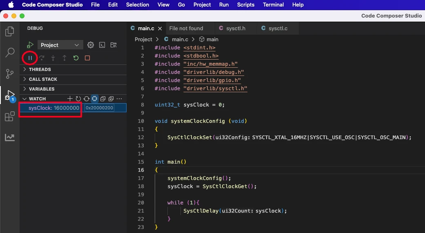425x233 pixels.
Task: Select the sysClock watch expression
Action: click(53, 108)
